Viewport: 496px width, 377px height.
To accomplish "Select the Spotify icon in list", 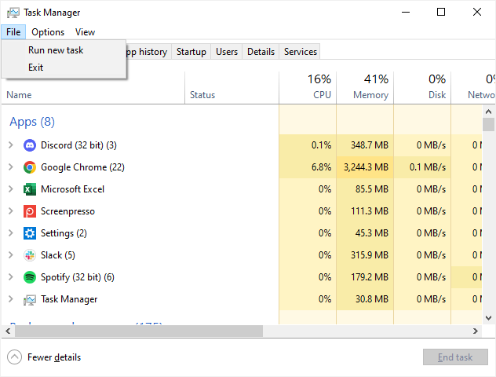I will tap(30, 277).
